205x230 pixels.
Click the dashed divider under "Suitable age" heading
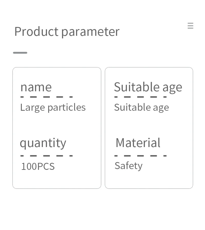click(140, 97)
